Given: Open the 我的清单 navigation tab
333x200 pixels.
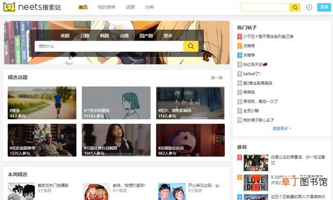Looking at the screenshot, I should click(106, 7).
